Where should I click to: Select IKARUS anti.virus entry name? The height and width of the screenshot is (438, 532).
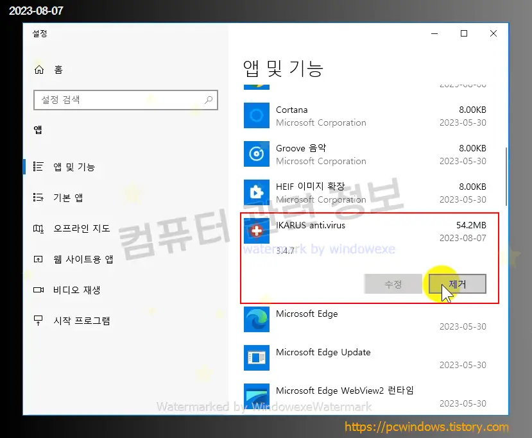pyautogui.click(x=311, y=226)
